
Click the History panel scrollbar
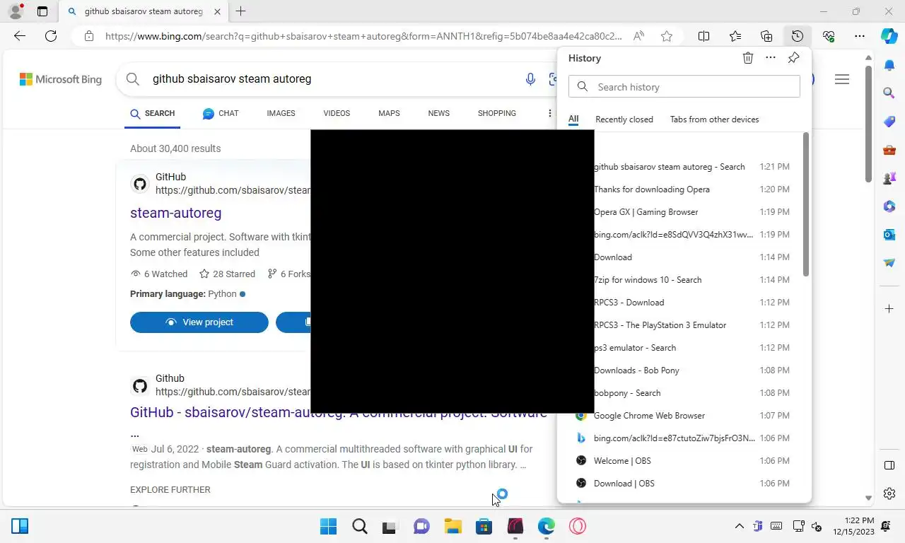[x=805, y=204]
